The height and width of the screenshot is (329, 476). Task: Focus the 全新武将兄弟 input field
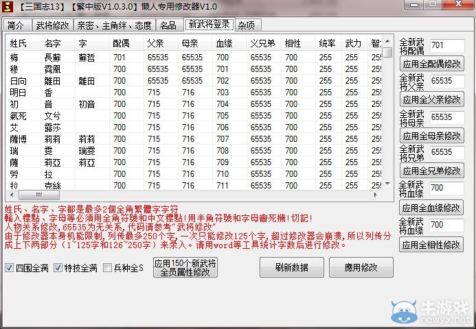click(447, 152)
